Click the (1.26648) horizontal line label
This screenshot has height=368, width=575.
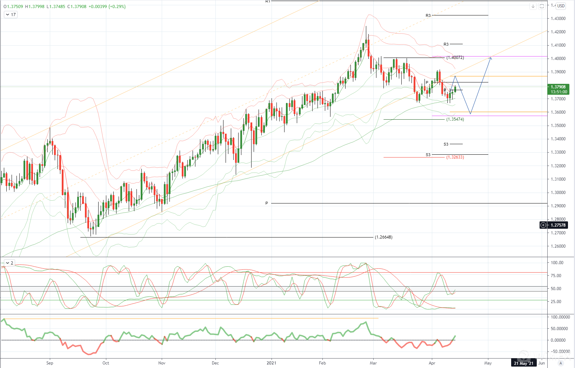[383, 237]
